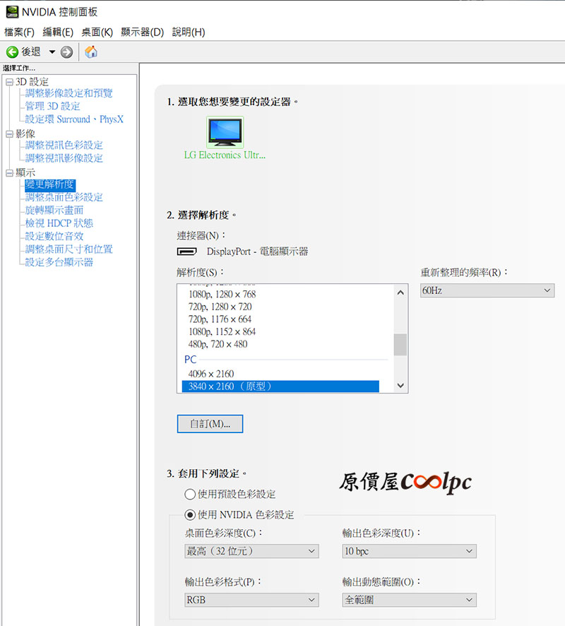Select 使用預設色彩設定 radio button
Screen dimensions: 565x626
click(190, 495)
